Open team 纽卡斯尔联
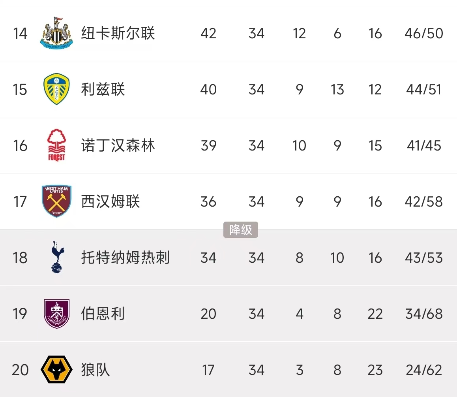457x397 pixels. (x=118, y=33)
